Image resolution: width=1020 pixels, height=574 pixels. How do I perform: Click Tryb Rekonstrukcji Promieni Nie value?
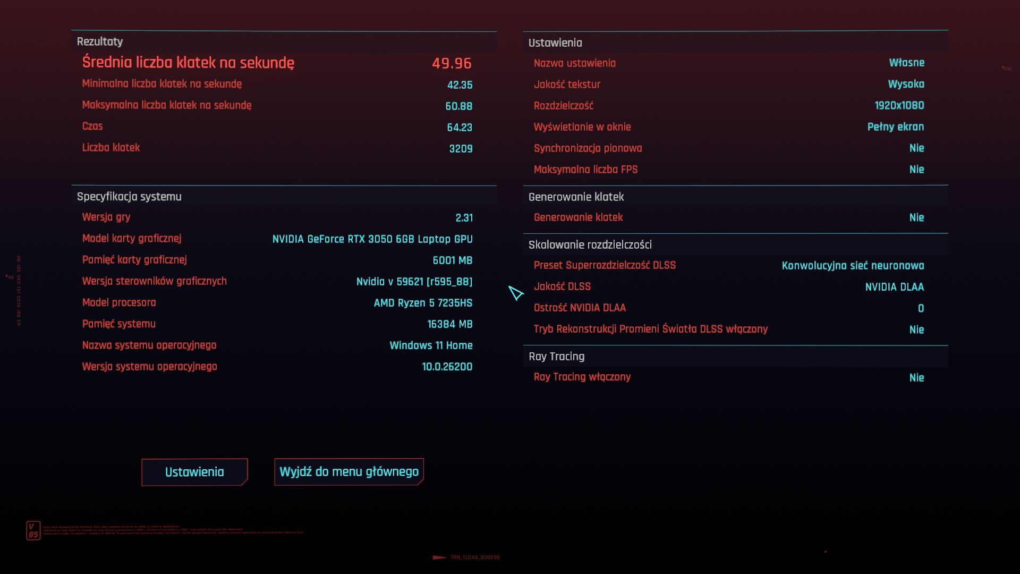916,330
